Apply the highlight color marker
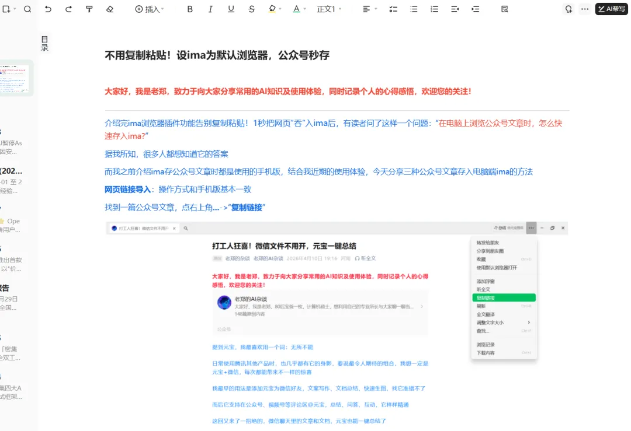631x431 pixels. pos(272,9)
